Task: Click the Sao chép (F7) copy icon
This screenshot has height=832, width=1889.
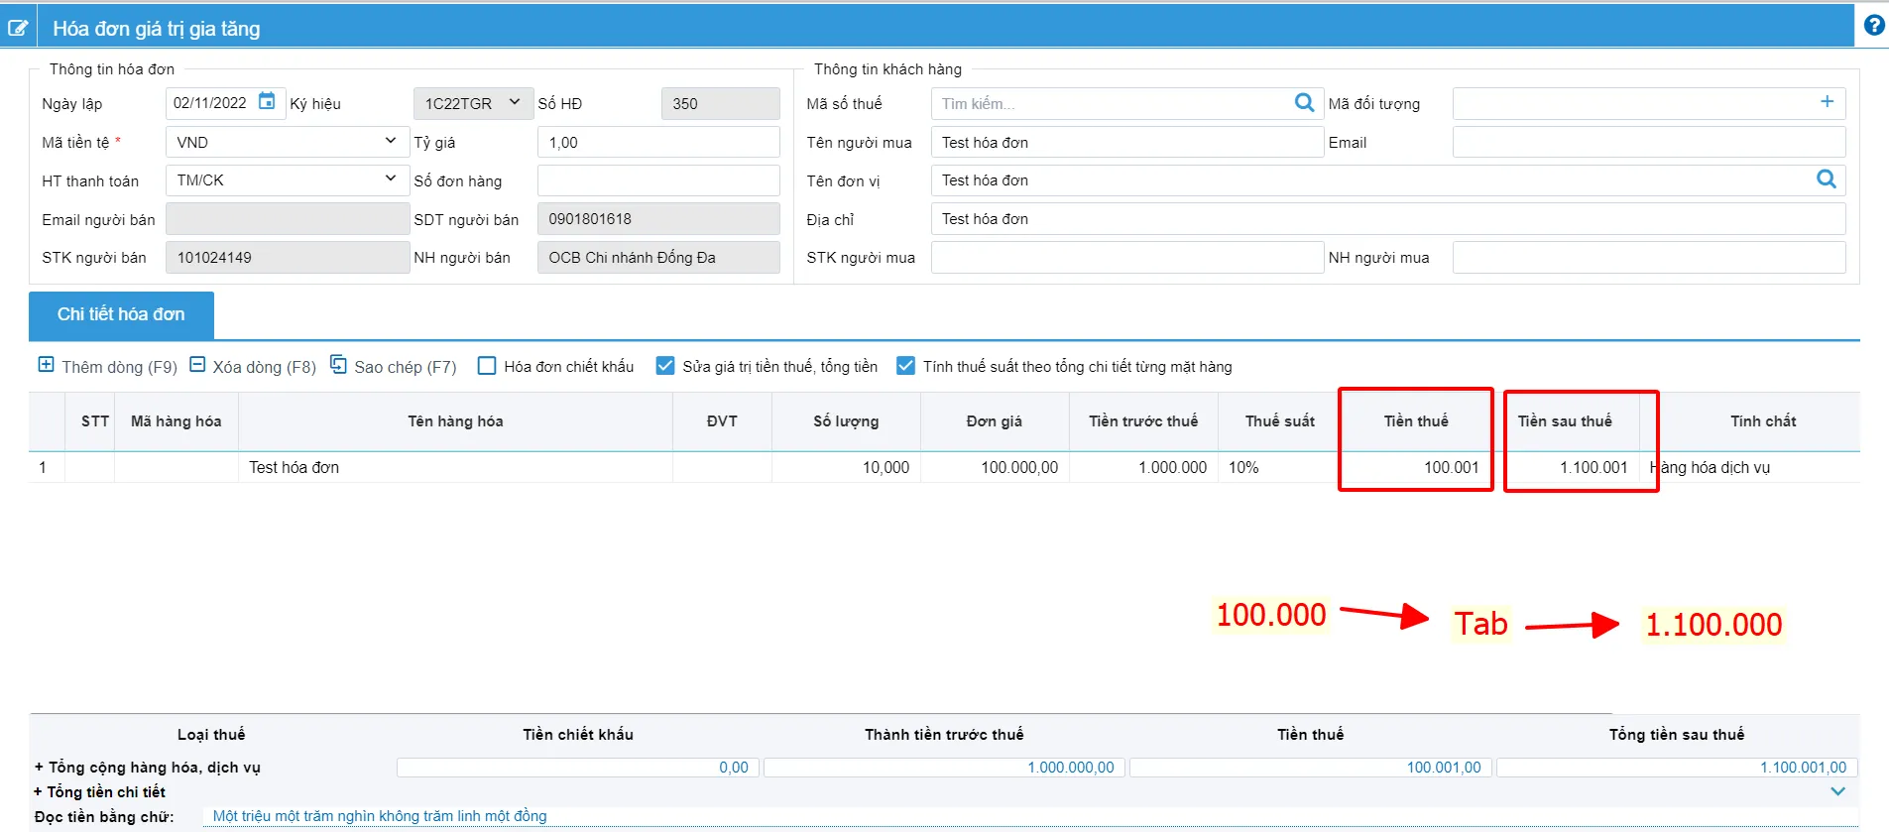Action: (338, 364)
